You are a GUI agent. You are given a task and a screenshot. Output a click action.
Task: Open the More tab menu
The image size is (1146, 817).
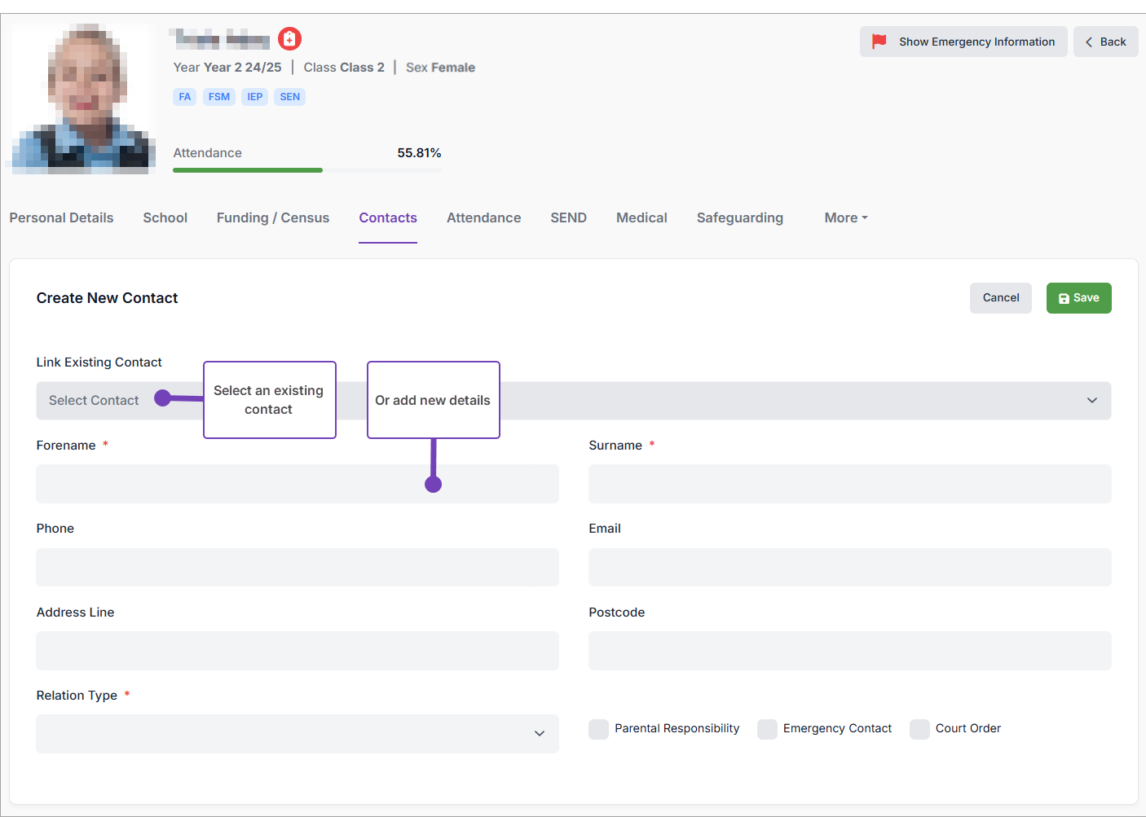845,218
